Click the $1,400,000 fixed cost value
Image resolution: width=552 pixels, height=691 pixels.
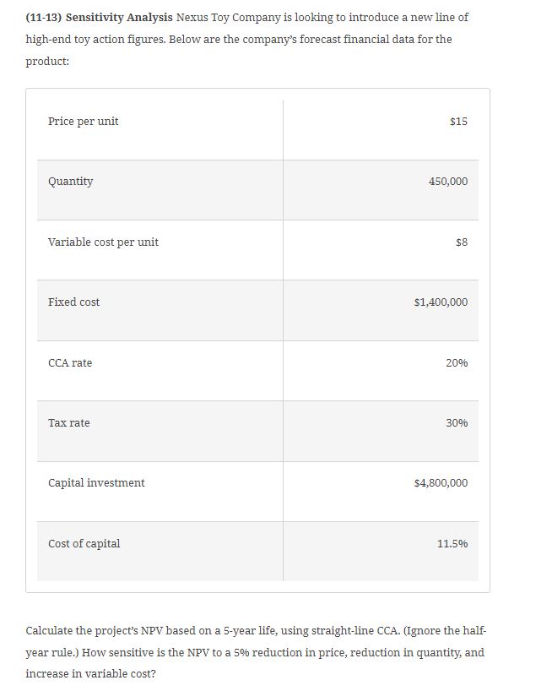click(x=441, y=302)
